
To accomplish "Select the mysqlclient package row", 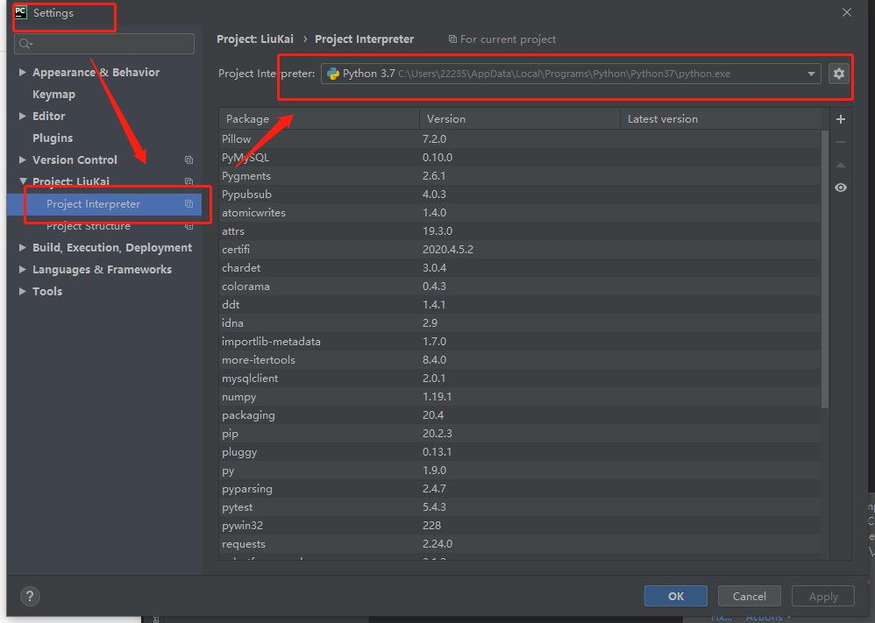I will coord(520,379).
